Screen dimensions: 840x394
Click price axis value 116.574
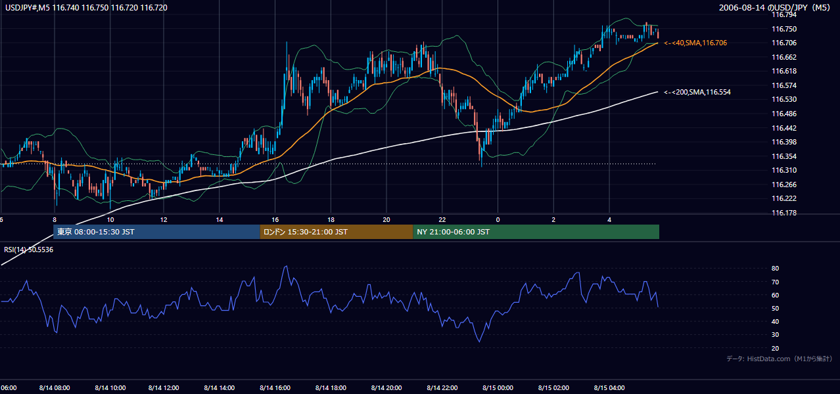[x=783, y=85]
